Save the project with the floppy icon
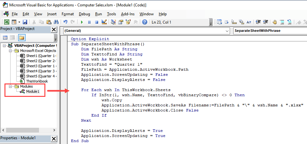Image resolution: width=307 pixels, height=144 pixels. 25,22
